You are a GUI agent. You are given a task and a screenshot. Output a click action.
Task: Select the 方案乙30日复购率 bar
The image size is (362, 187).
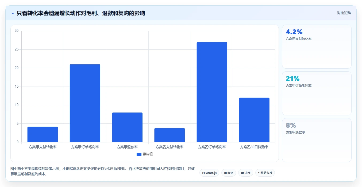tap(254, 120)
